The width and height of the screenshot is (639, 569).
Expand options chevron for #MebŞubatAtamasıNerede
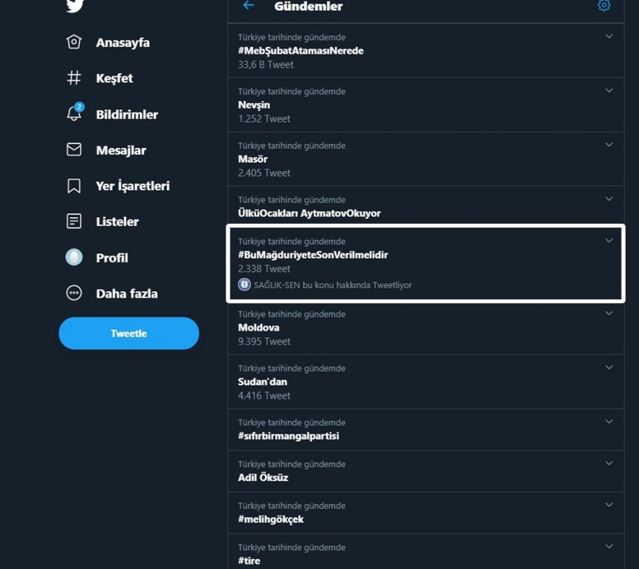[609, 36]
